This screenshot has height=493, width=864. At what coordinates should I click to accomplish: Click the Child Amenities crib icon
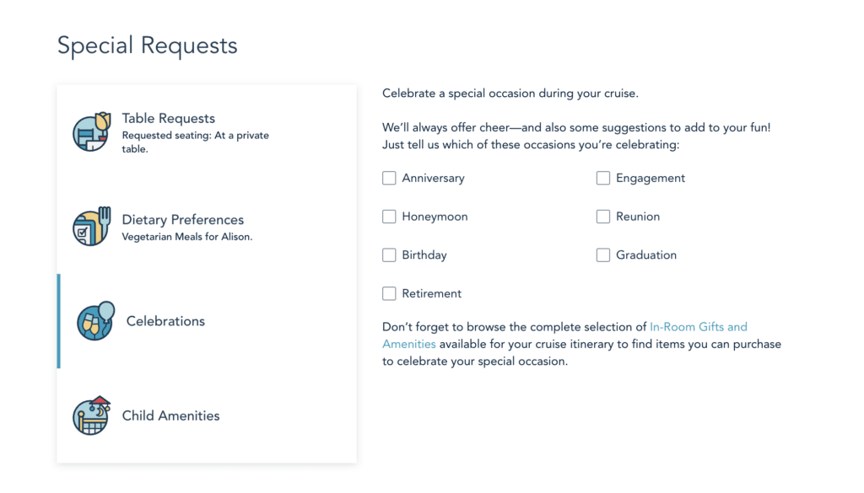coord(91,415)
